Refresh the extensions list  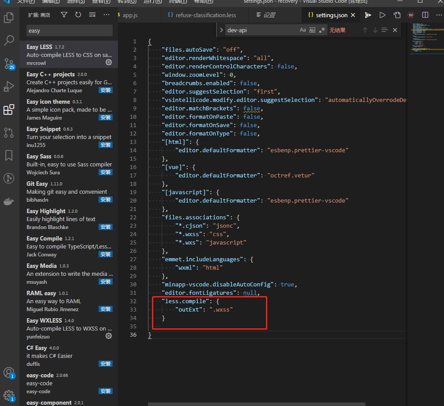coord(78,15)
